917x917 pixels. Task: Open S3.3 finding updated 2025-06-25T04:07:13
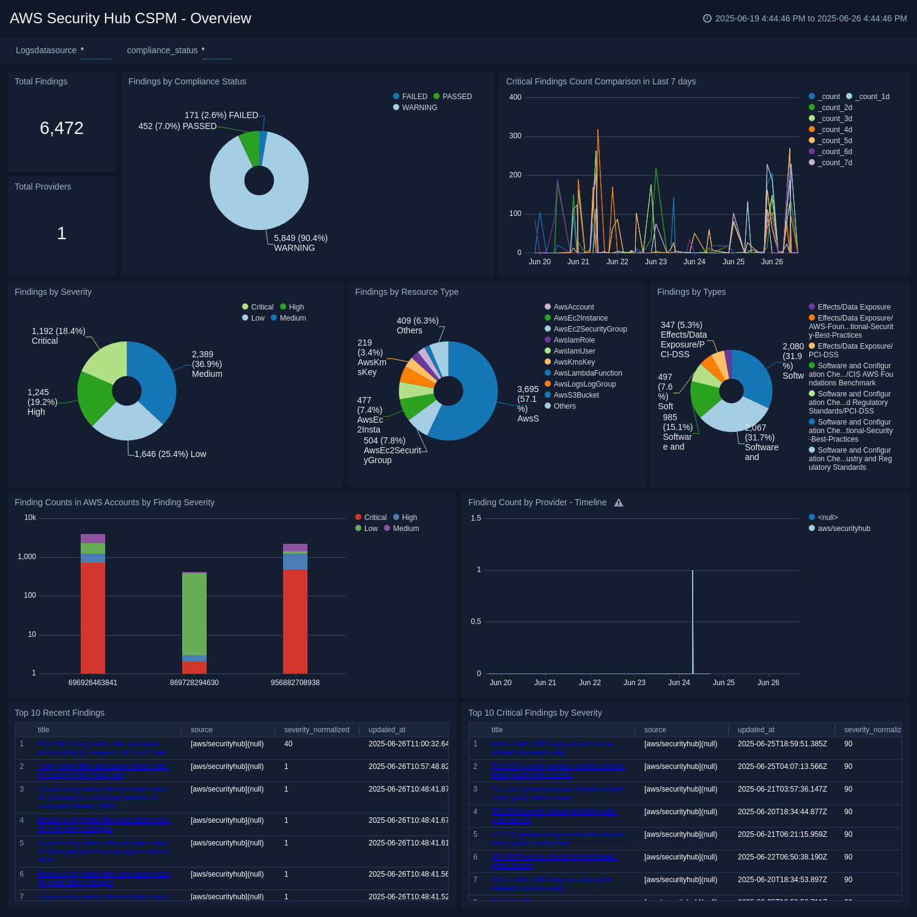558,771
